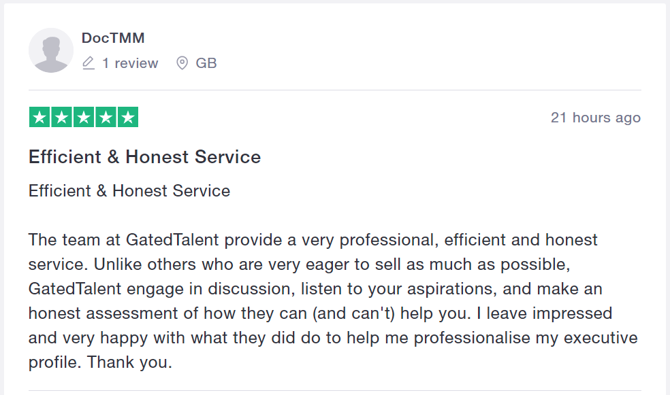The height and width of the screenshot is (395, 670).
Task: Click the 'Efficient & Honest Service' body subtitle line
Action: 129,190
